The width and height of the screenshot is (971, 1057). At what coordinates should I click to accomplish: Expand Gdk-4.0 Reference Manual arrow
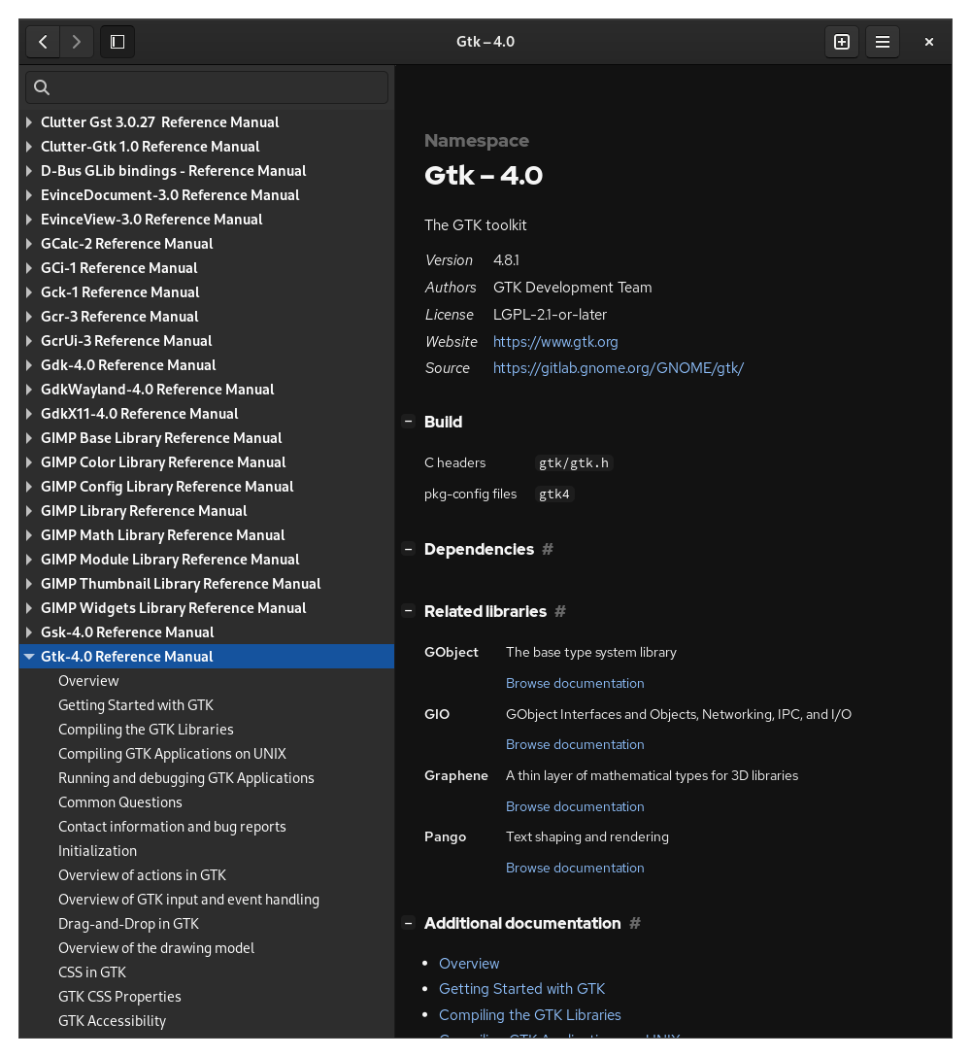tap(29, 364)
